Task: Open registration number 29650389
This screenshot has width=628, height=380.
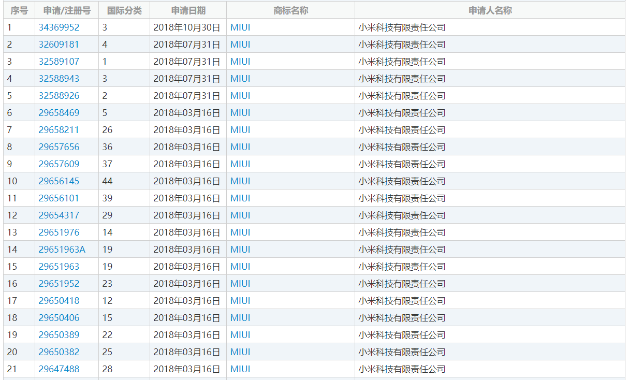Action: (x=59, y=335)
